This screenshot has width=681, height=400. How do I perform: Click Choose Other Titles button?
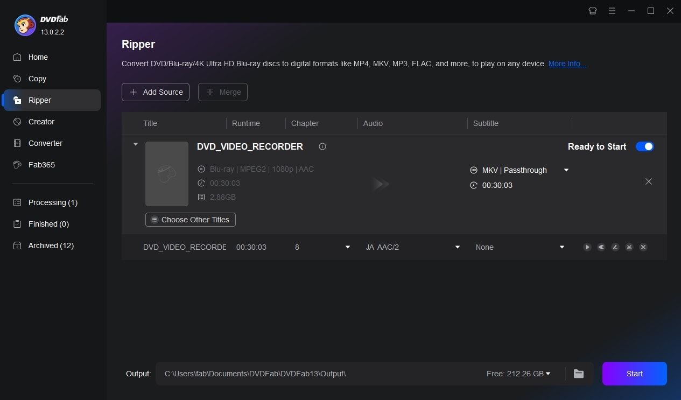[191, 220]
